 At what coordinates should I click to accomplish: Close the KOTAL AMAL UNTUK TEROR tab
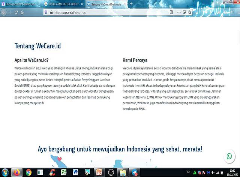[x=82, y=4]
